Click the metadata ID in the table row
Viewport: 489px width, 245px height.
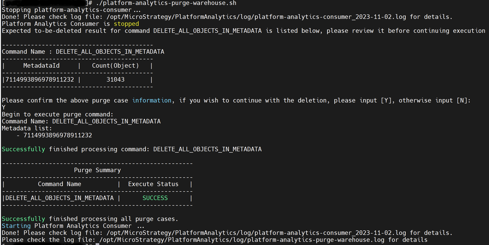40,80
